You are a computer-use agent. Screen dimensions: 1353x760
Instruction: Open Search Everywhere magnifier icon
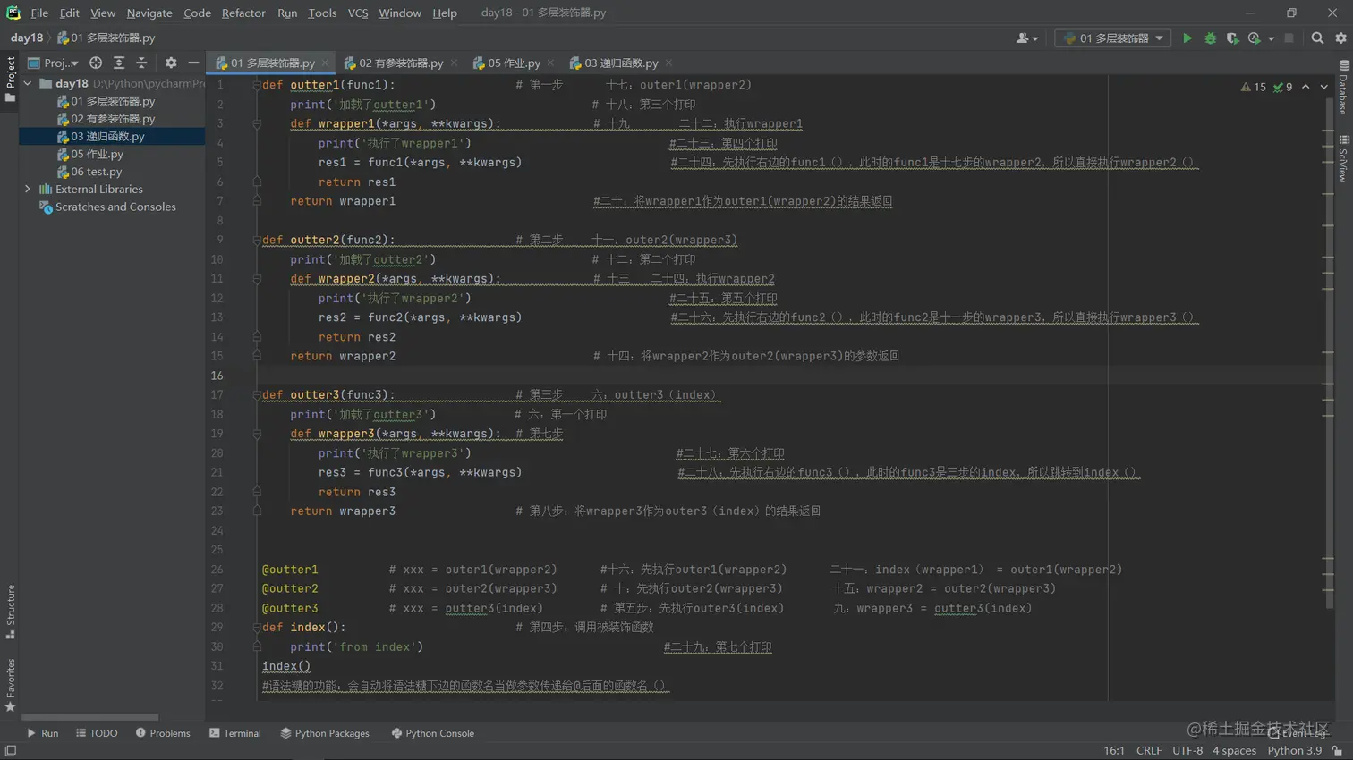1317,38
